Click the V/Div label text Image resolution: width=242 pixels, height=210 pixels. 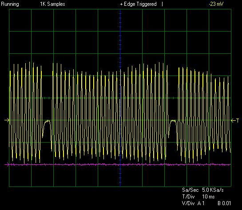tap(188, 203)
